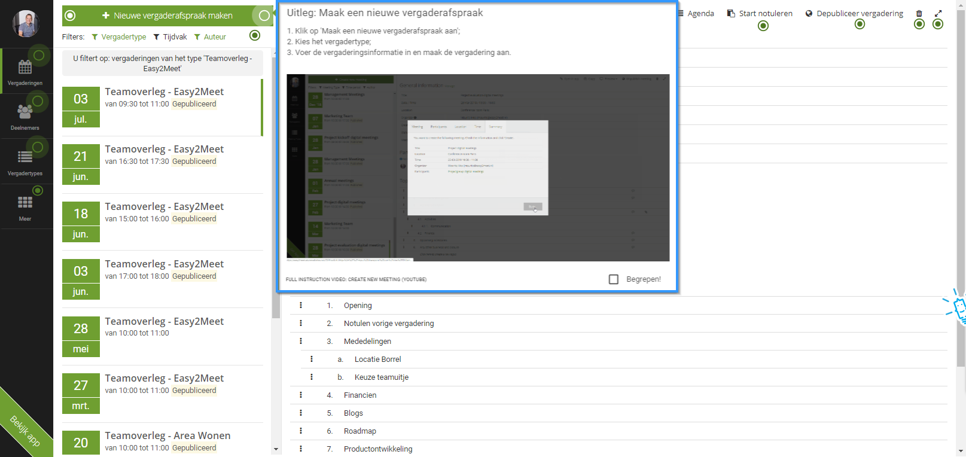The image size is (966, 457).
Task: Open the Vergadertype filter
Action: coord(119,37)
